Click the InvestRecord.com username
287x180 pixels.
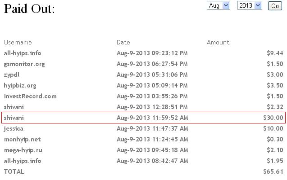click(30, 96)
